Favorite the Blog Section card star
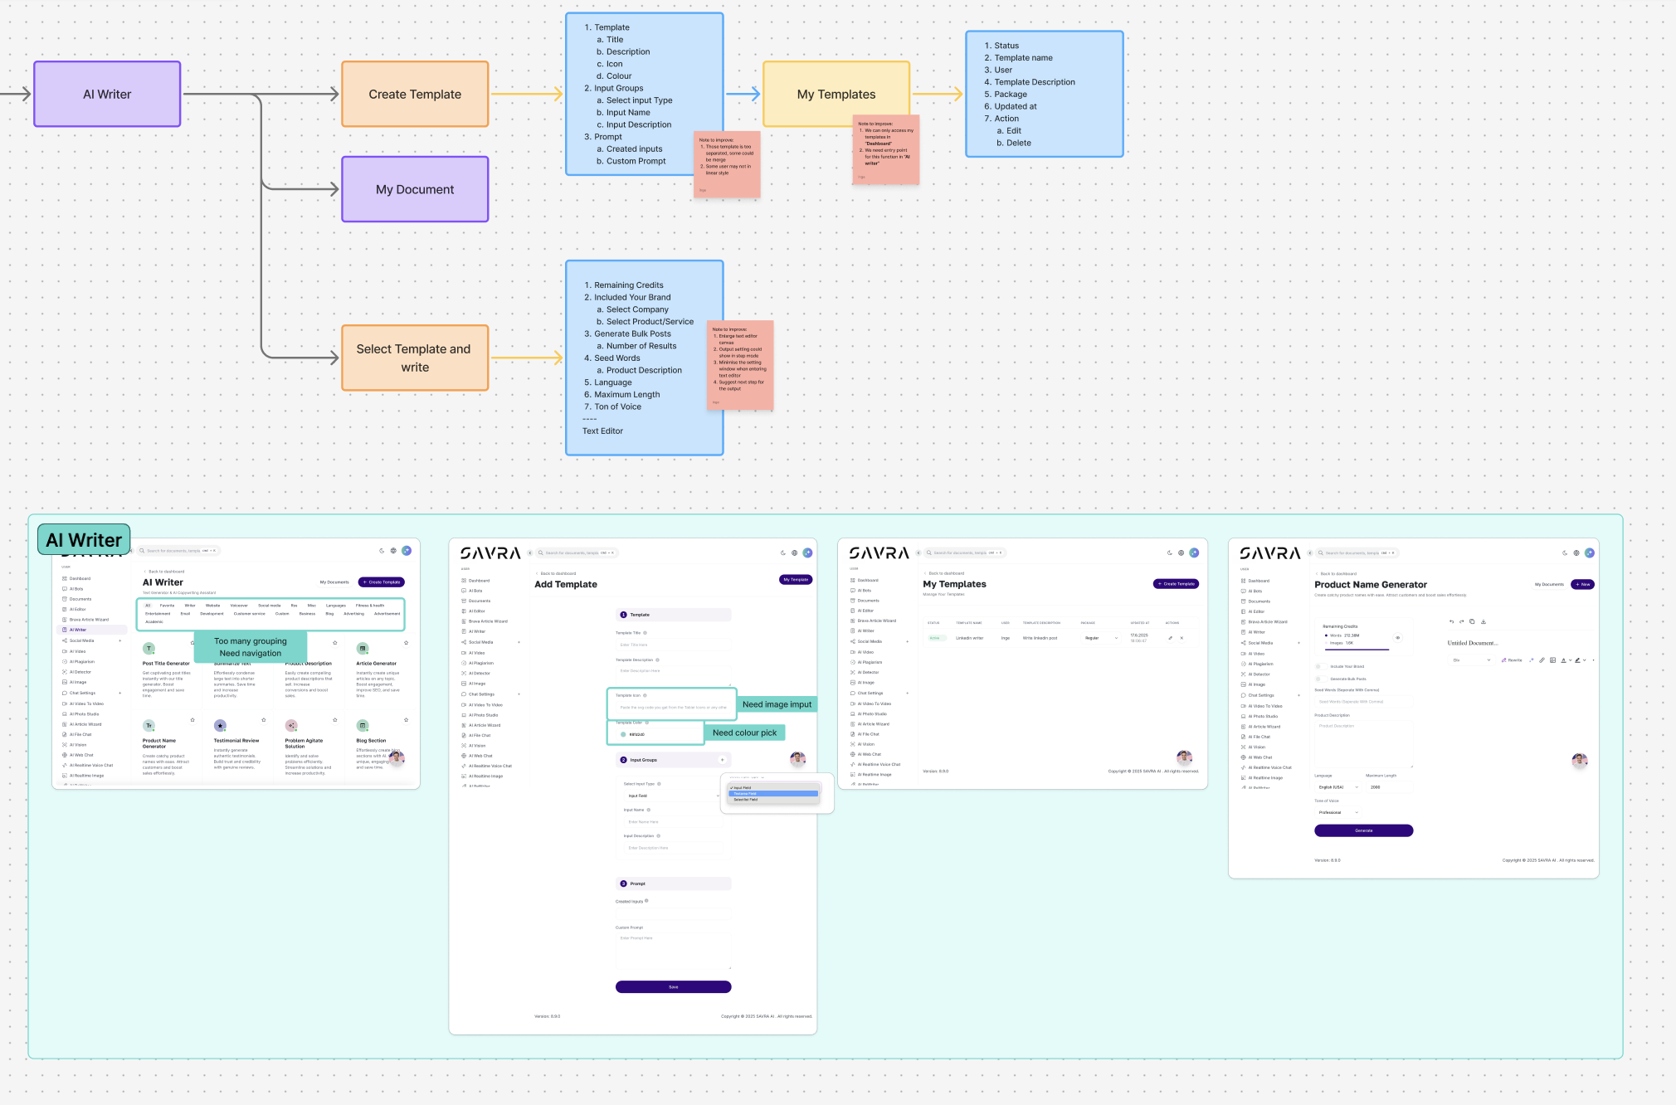1676x1105 pixels. click(406, 720)
